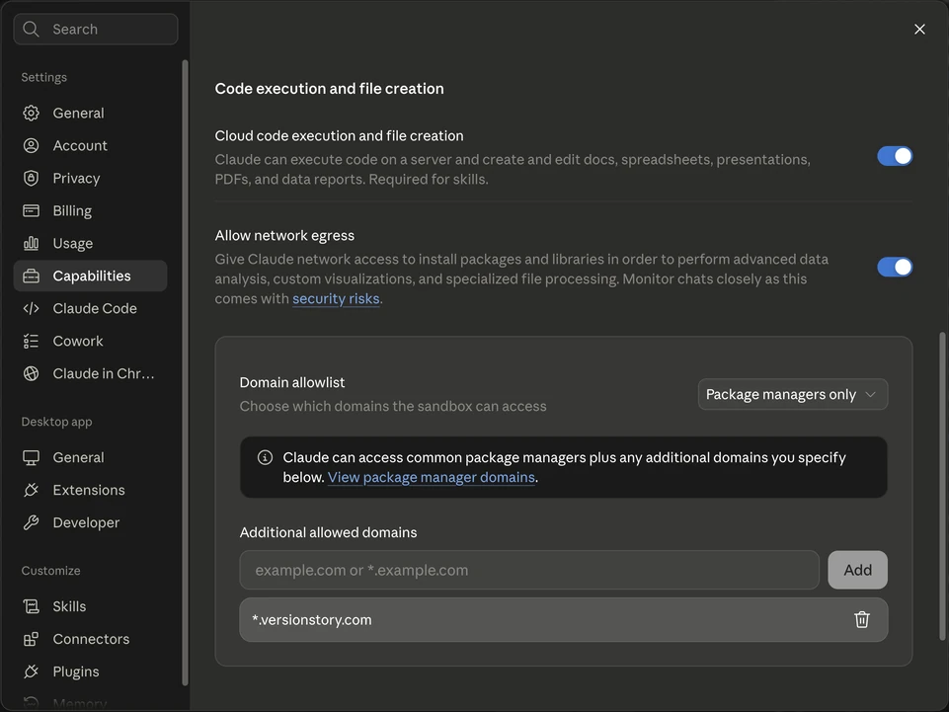Click the Account person icon
This screenshot has width=949, height=712.
click(31, 146)
